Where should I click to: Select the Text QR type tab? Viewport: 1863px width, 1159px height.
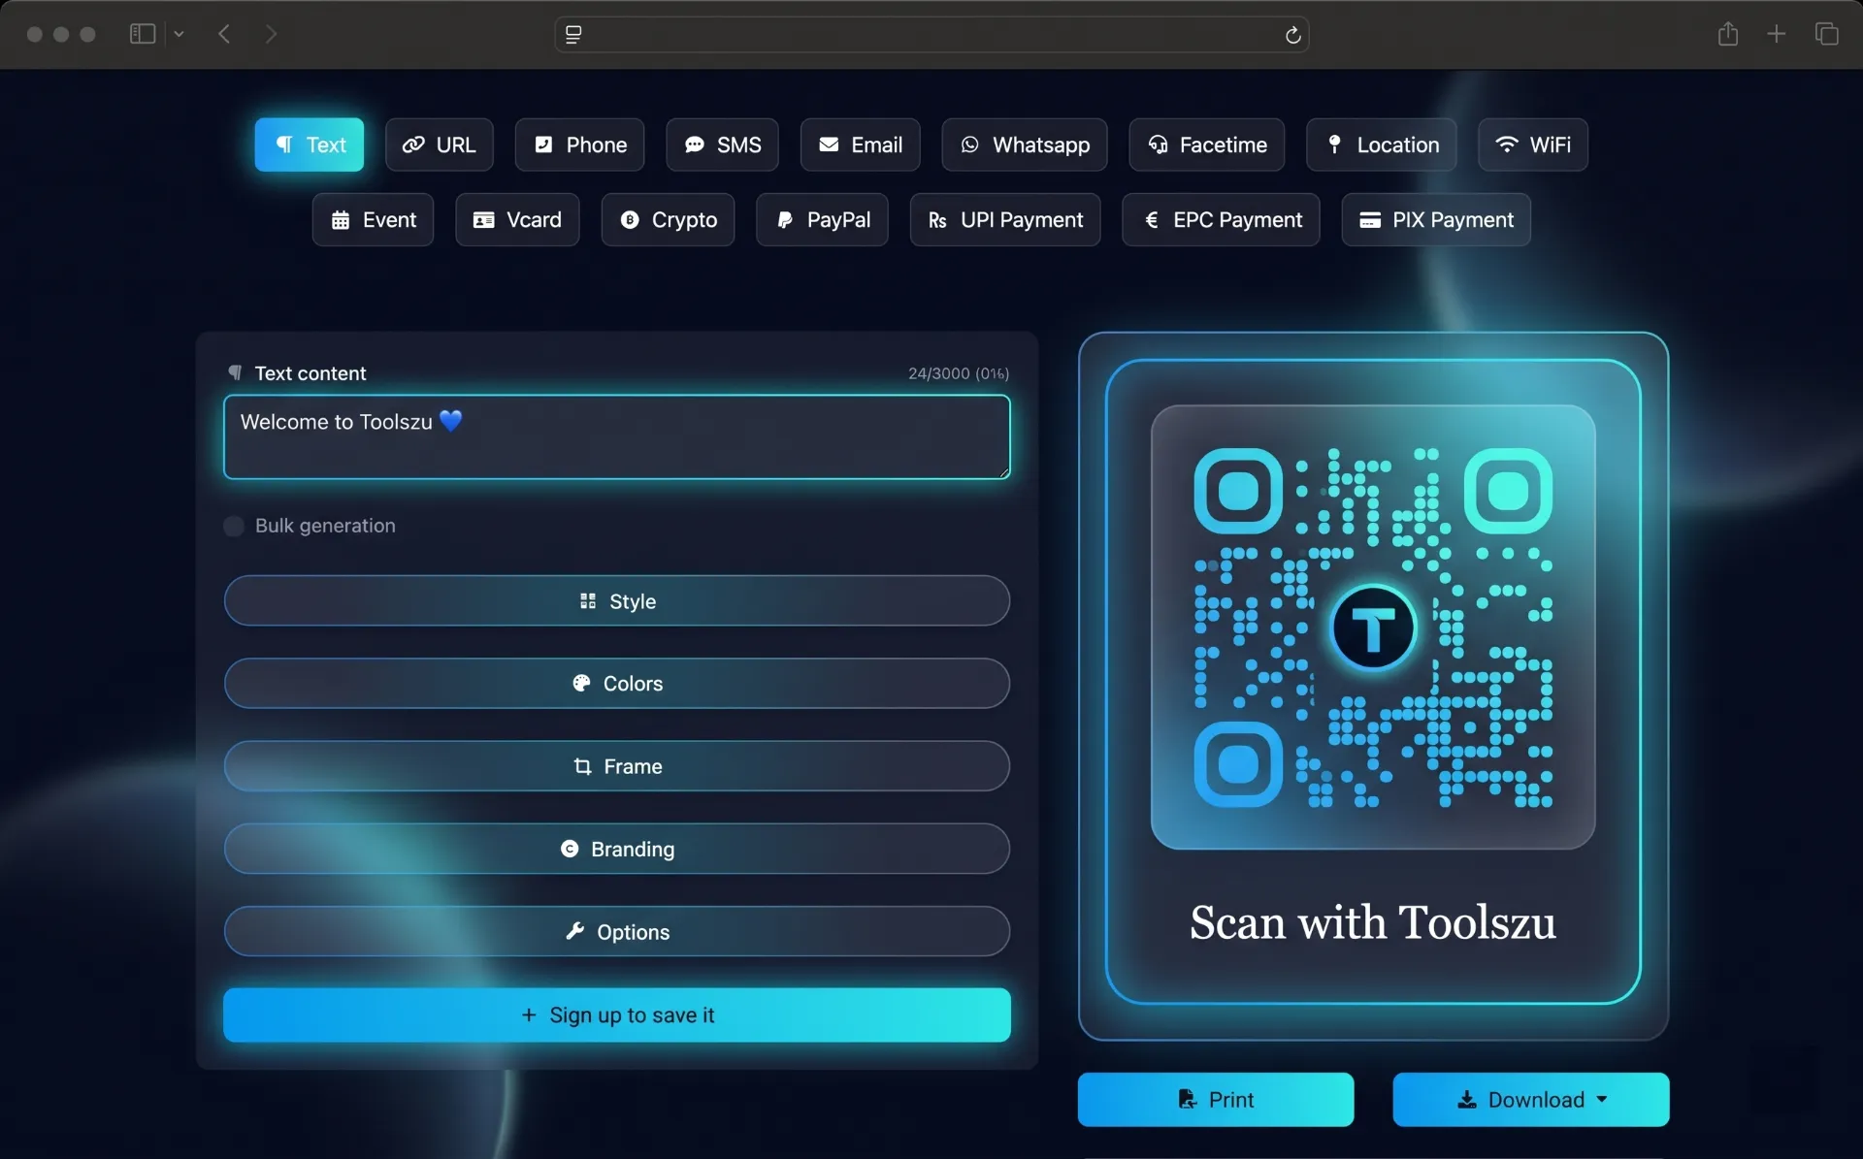(309, 145)
